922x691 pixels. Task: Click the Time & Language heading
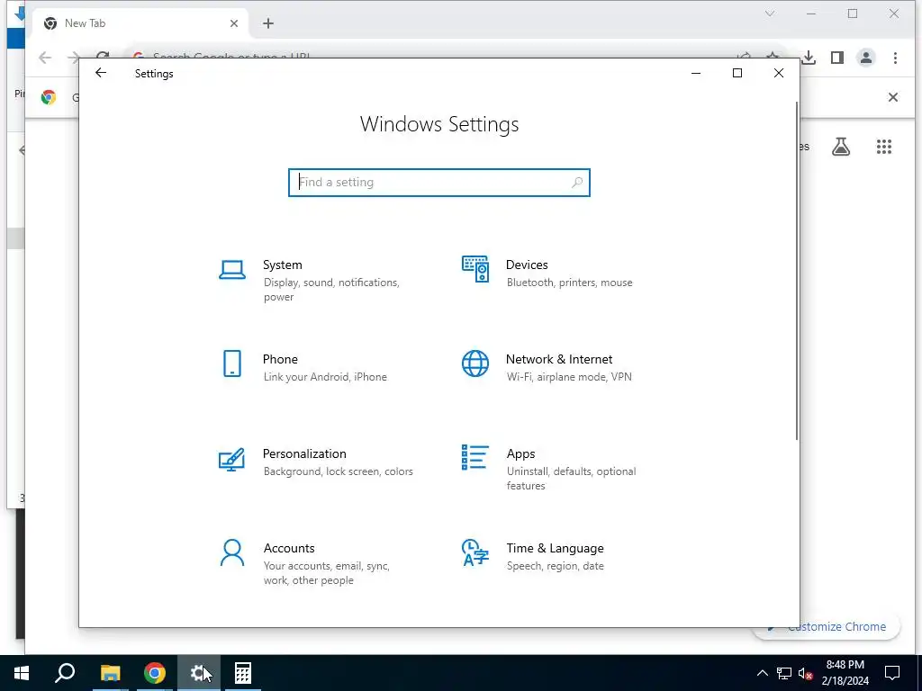pos(555,548)
